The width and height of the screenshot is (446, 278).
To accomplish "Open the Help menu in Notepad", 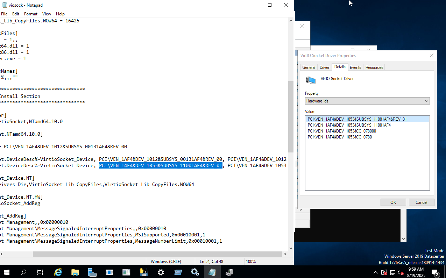I will pos(60,14).
